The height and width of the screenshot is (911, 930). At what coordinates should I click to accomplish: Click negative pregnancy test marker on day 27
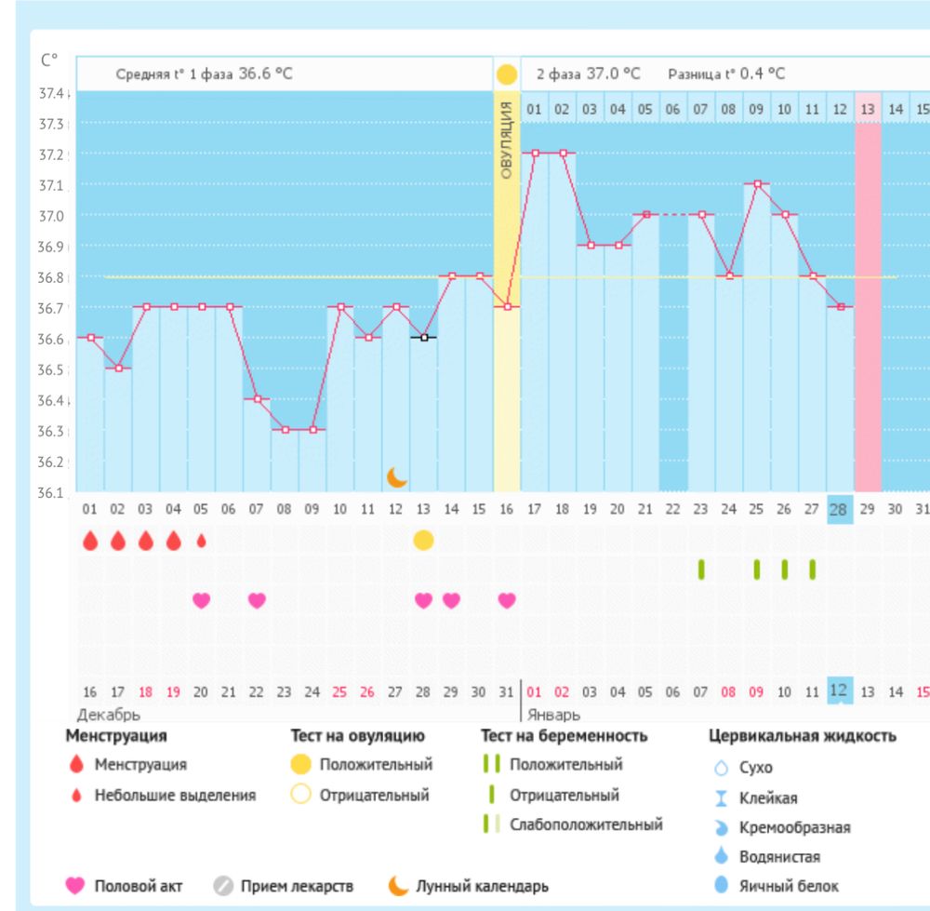[813, 569]
